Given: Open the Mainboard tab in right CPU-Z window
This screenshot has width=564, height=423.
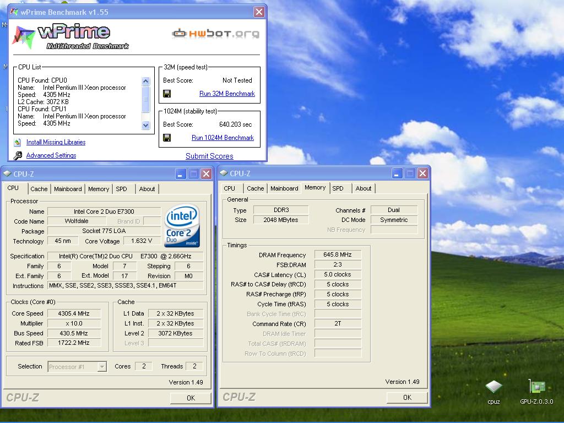Looking at the screenshot, I should click(285, 188).
